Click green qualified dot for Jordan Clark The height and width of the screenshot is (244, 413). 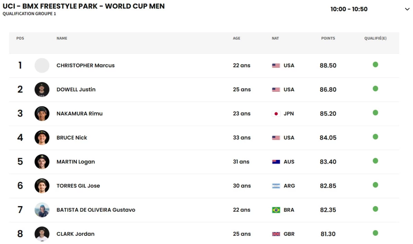click(375, 233)
